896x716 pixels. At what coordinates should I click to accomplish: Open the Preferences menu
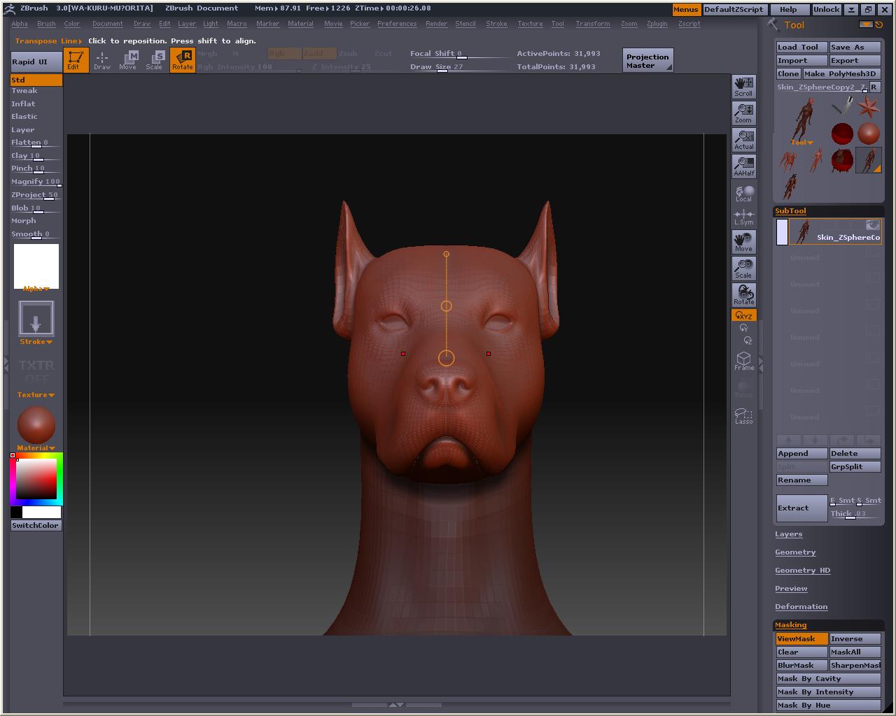click(397, 24)
